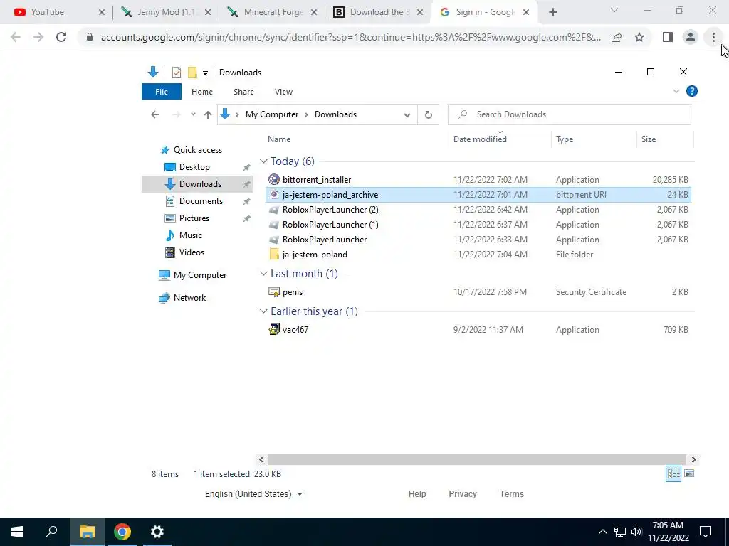The width and height of the screenshot is (729, 546).
Task: Sort by the Name column header
Action: coord(279,139)
